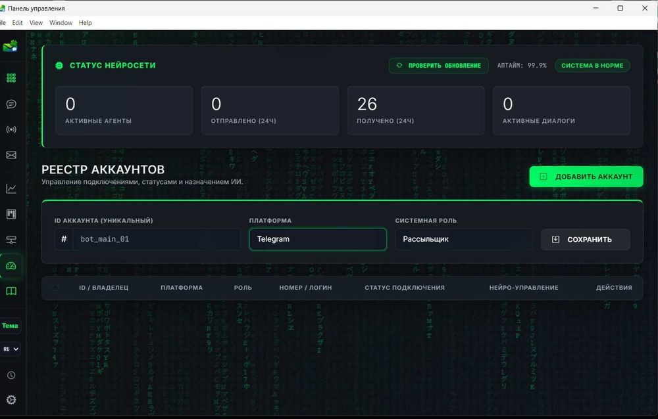Click the Система в норме status badge

click(x=592, y=66)
